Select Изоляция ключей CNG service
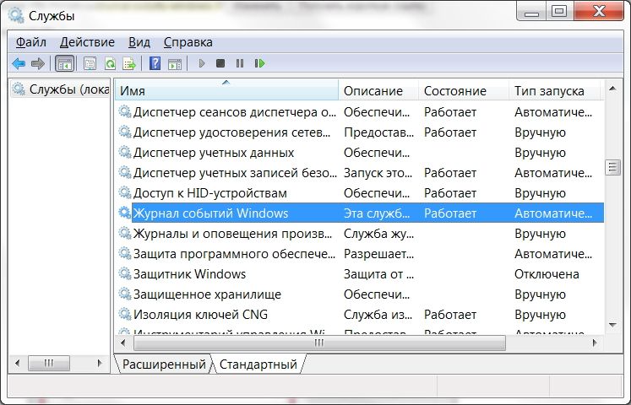 point(360,315)
